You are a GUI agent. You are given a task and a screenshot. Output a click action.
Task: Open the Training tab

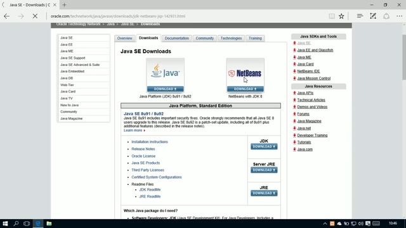click(x=255, y=38)
